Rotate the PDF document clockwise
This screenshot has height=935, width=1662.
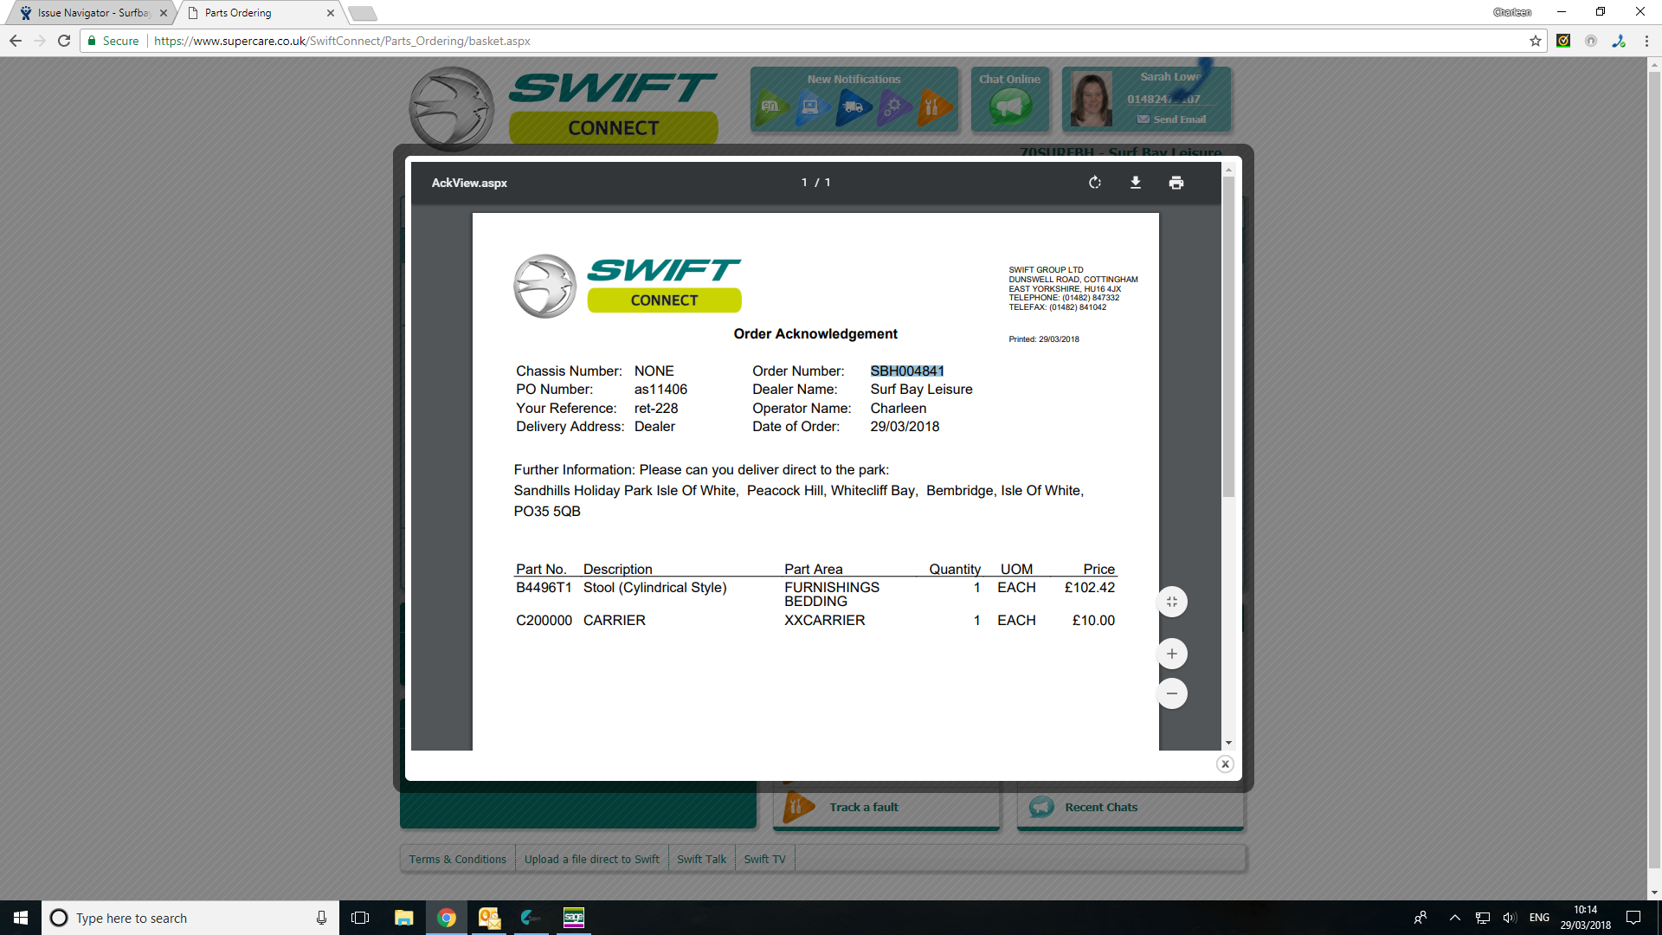click(x=1095, y=183)
